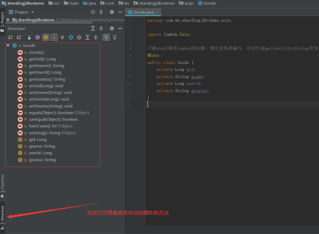Click 'import lombok.Data;' code line
Image resolution: width=319 pixels, height=234 pixels.
pyautogui.click(x=169, y=34)
